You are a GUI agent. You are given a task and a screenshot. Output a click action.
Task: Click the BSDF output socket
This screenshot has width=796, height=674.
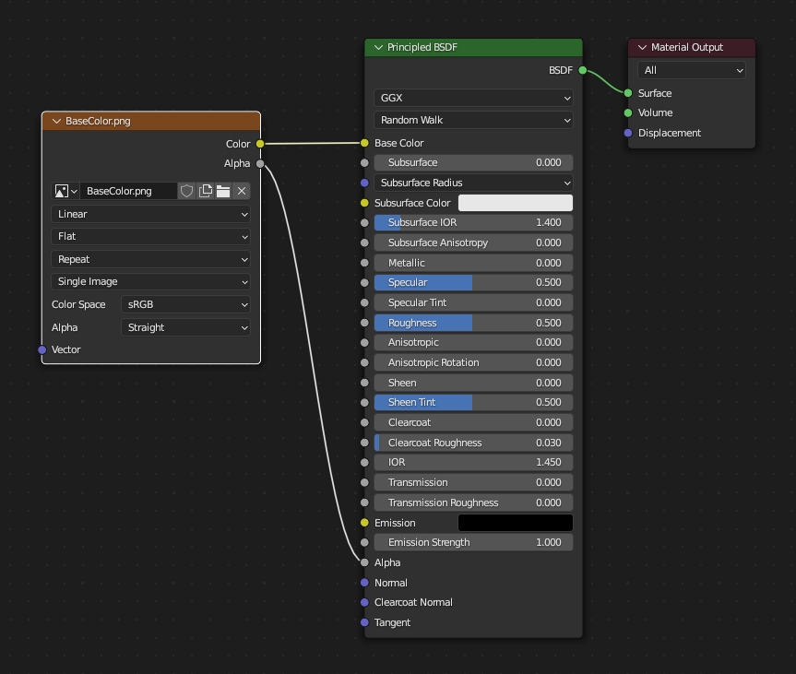[x=583, y=70]
